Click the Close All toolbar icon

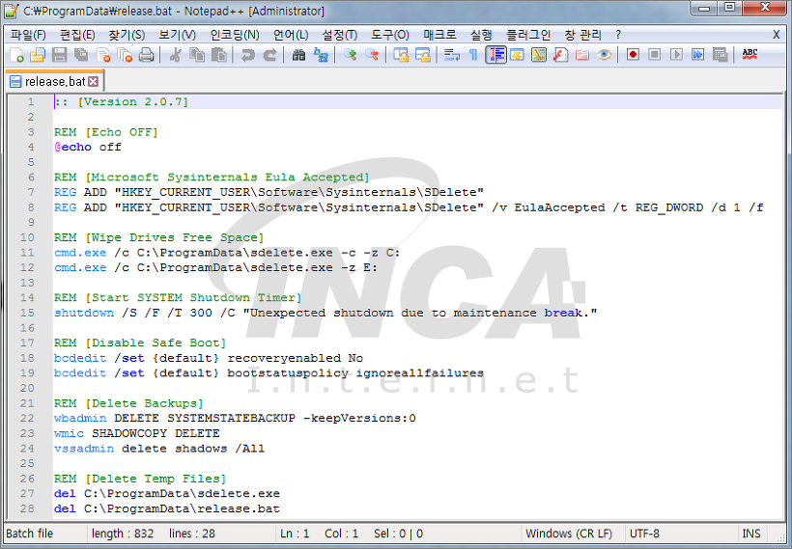click(125, 54)
